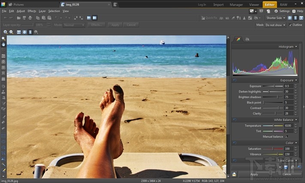Open Help from the question mark icon
This screenshot has height=183, width=305.
pos(294,11)
